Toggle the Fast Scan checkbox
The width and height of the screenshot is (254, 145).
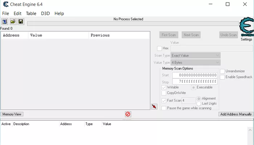tap(164, 100)
